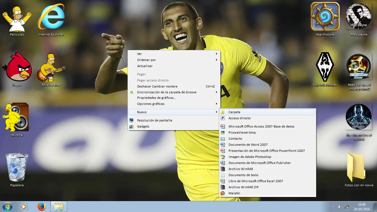Select the Juegos Angry Bird icon
Image resolution: width=377 pixels, height=212 pixels.
(17, 70)
